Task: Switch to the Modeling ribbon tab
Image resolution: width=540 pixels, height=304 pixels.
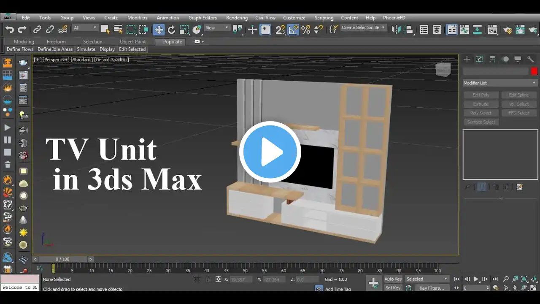Action: (x=24, y=42)
